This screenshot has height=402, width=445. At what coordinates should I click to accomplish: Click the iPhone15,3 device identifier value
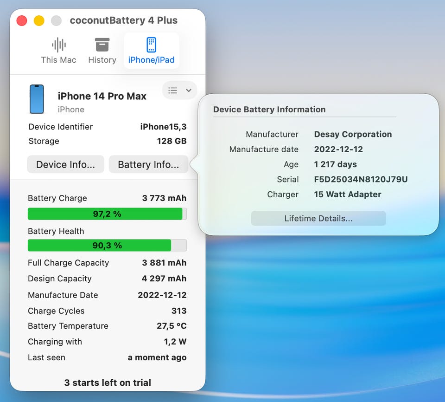click(x=163, y=127)
